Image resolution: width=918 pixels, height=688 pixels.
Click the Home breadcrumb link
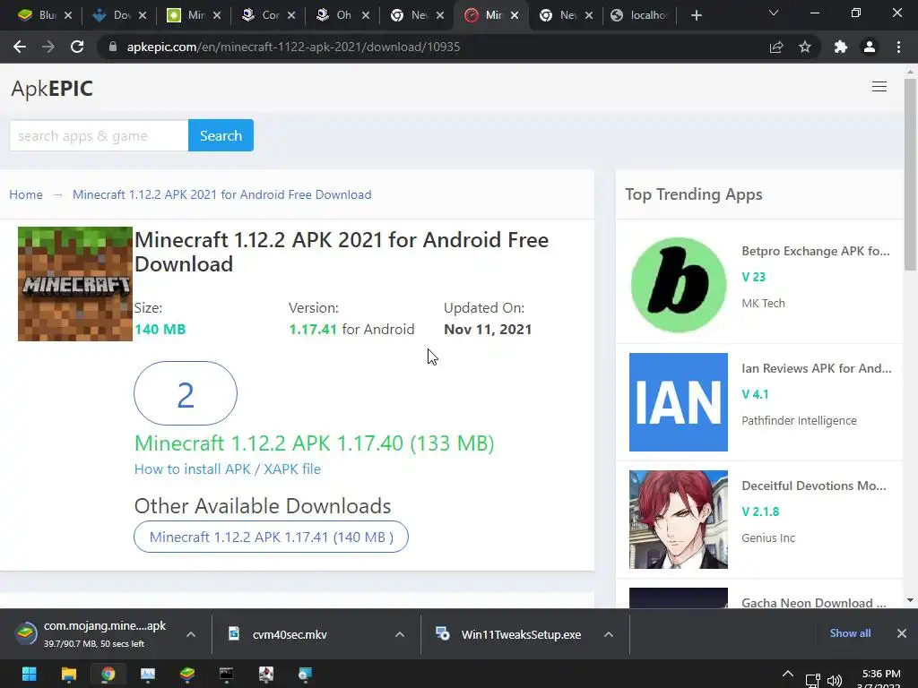[26, 194]
